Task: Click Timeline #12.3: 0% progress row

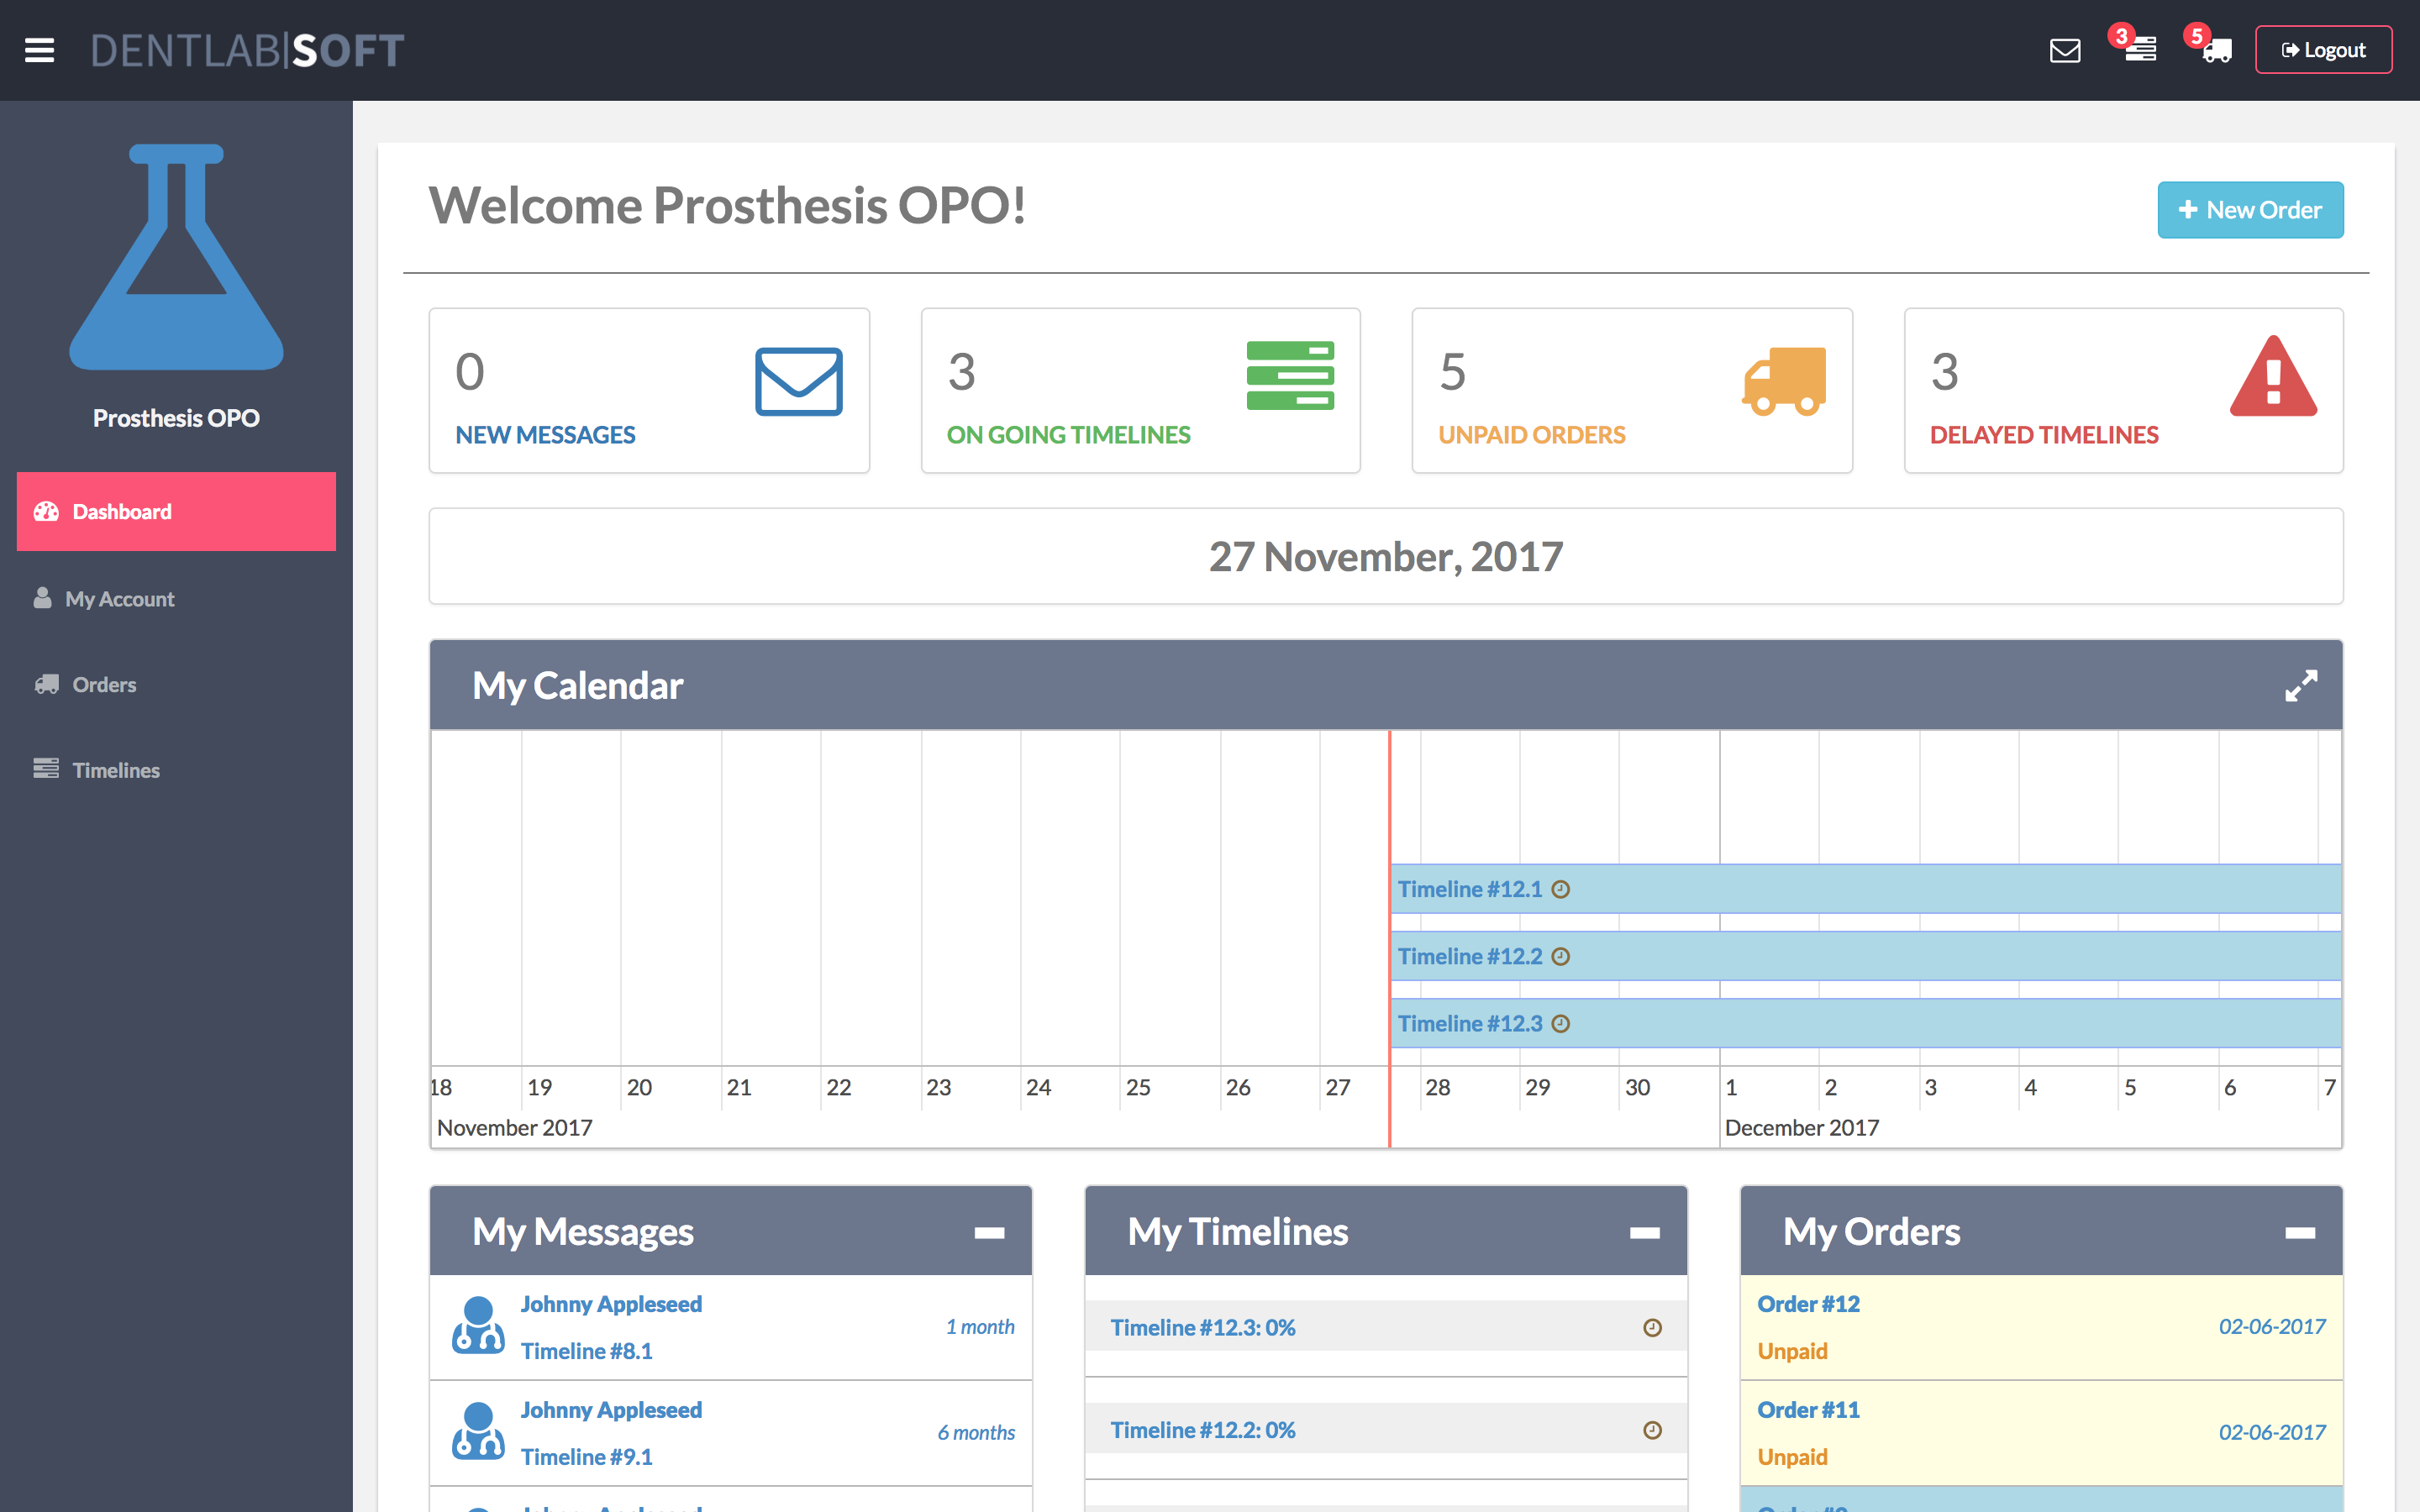Action: point(1202,1327)
